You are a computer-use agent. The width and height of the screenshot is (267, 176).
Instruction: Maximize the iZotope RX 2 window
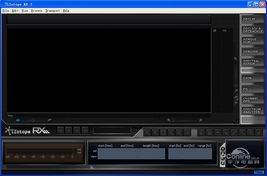(256, 5)
